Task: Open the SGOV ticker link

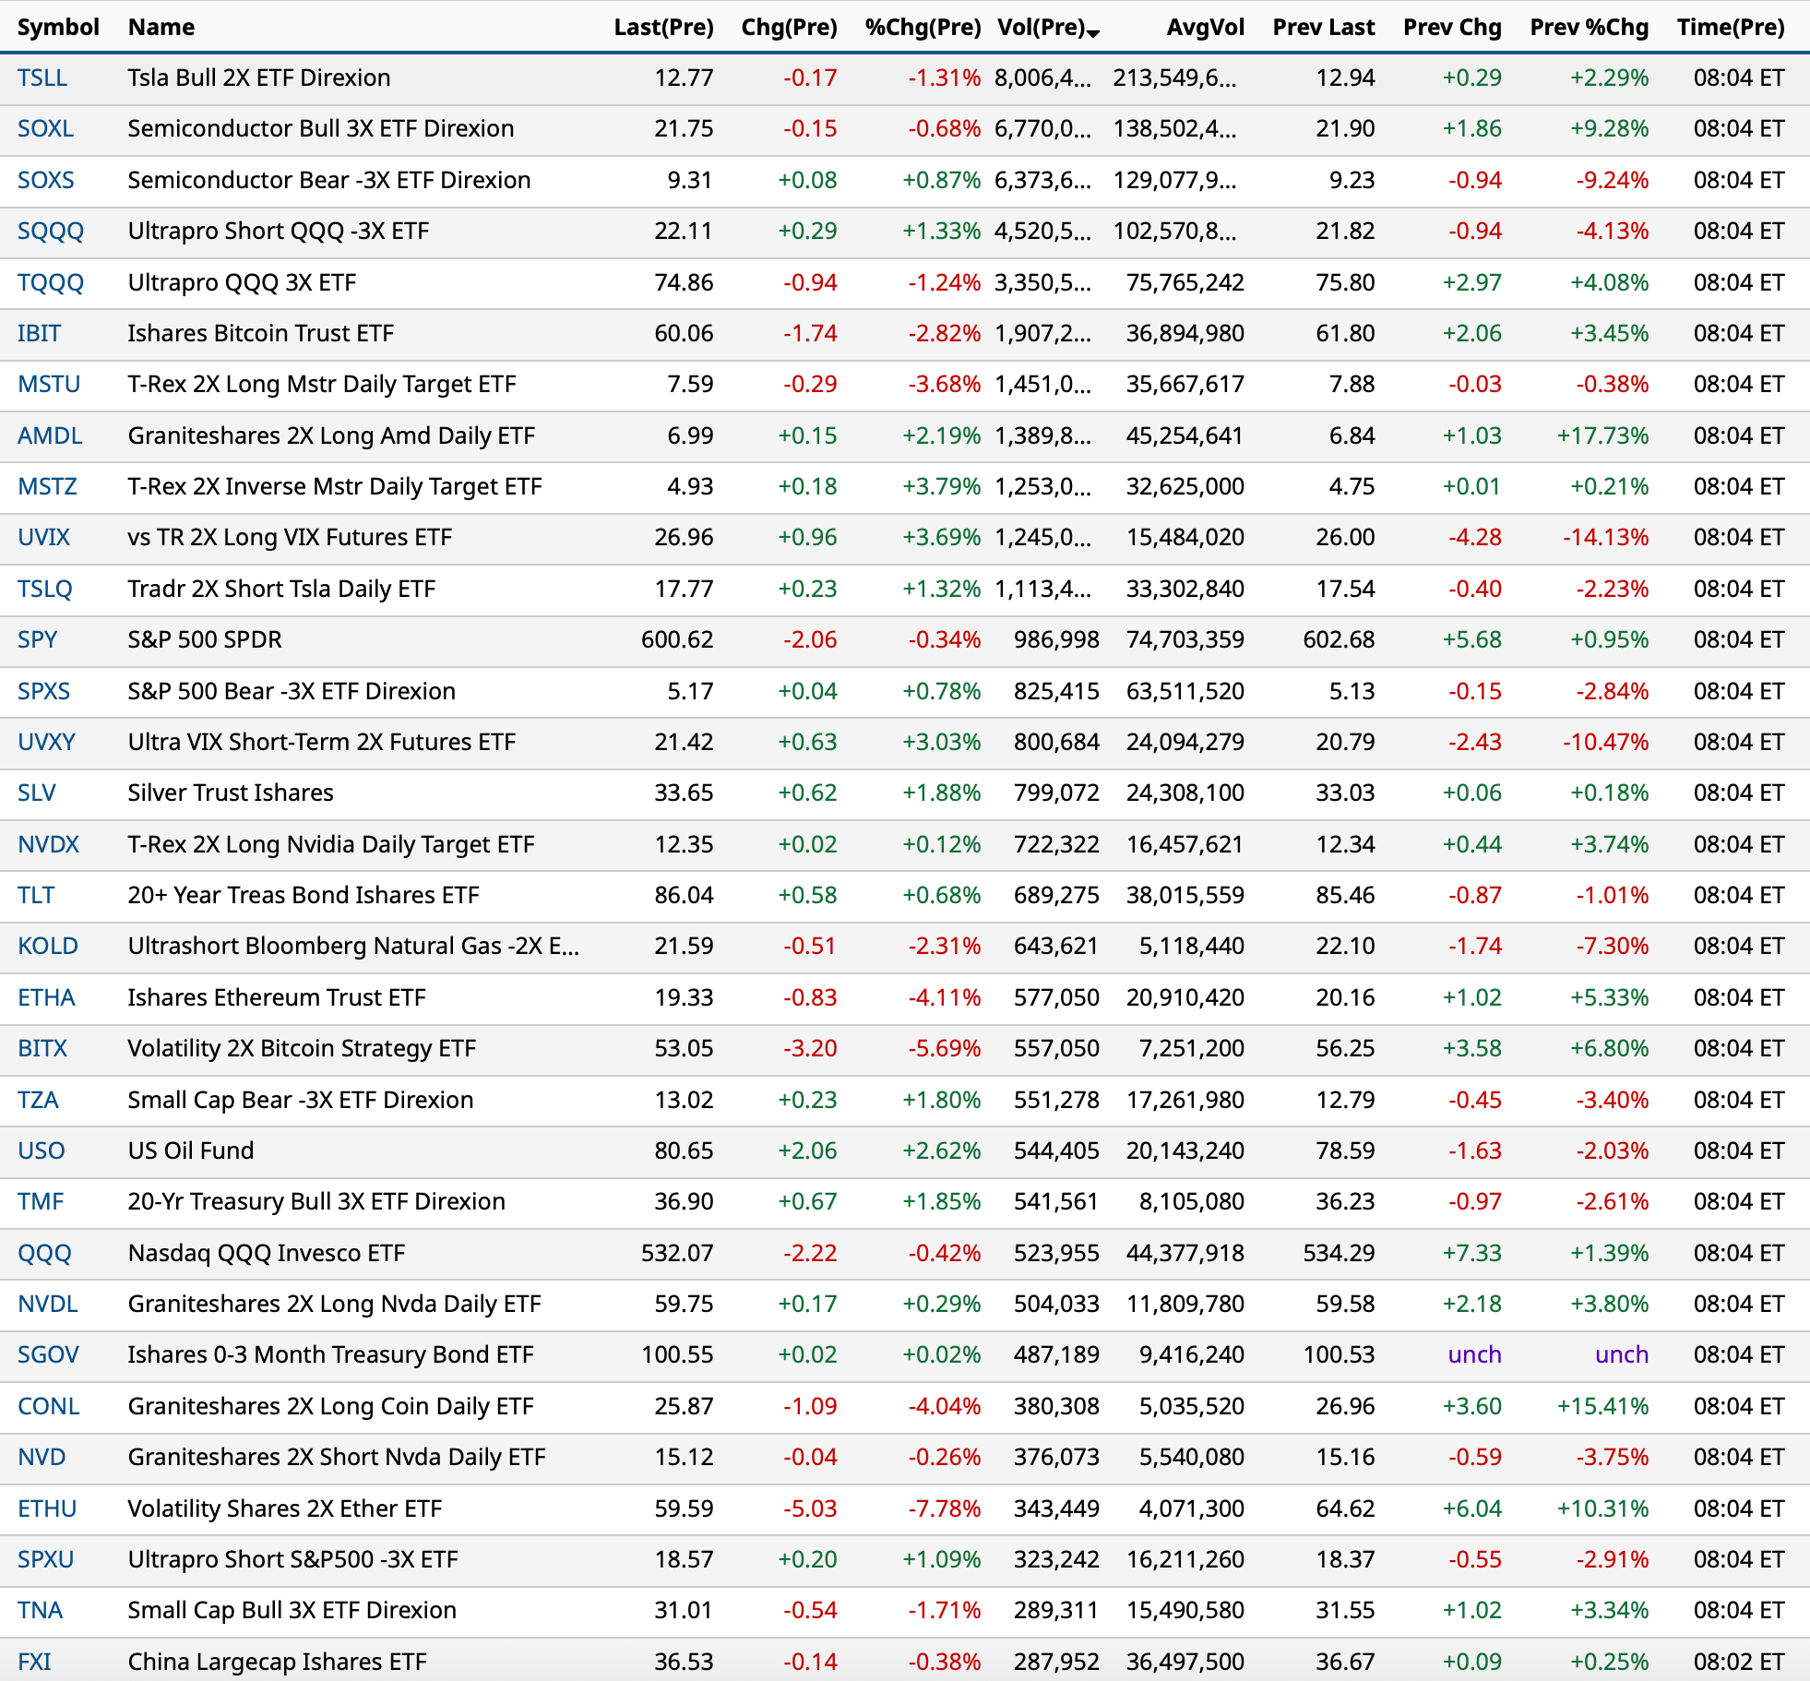Action: pos(48,1354)
